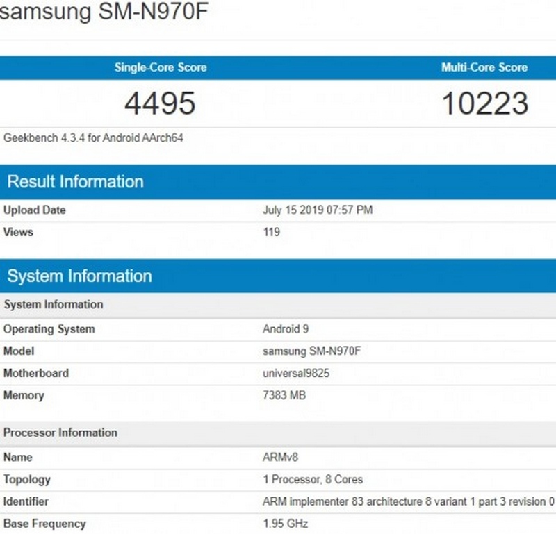
Task: Select the Upload Date label
Action: point(34,210)
